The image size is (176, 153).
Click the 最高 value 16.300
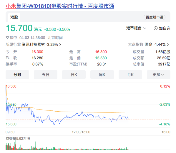(x=101, y=52)
